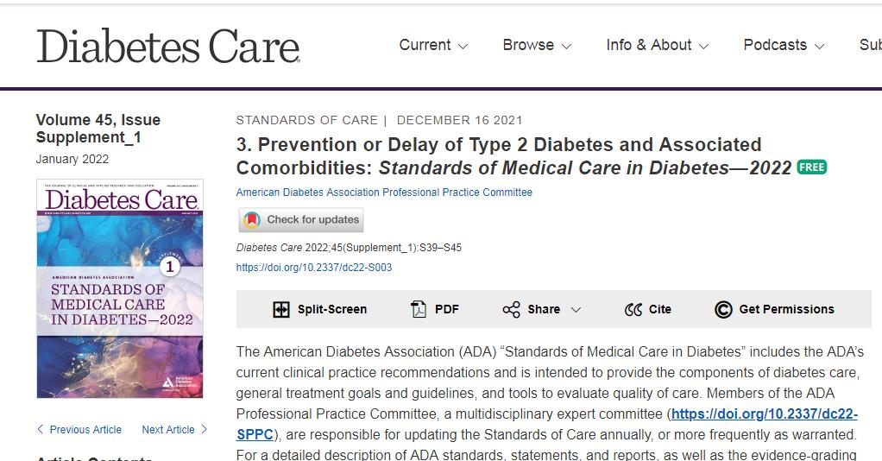The width and height of the screenshot is (882, 461).
Task: Open the dc22-S003 DOI link
Action: coord(314,268)
